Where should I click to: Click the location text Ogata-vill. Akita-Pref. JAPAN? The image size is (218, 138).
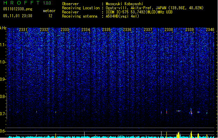pos(136,8)
